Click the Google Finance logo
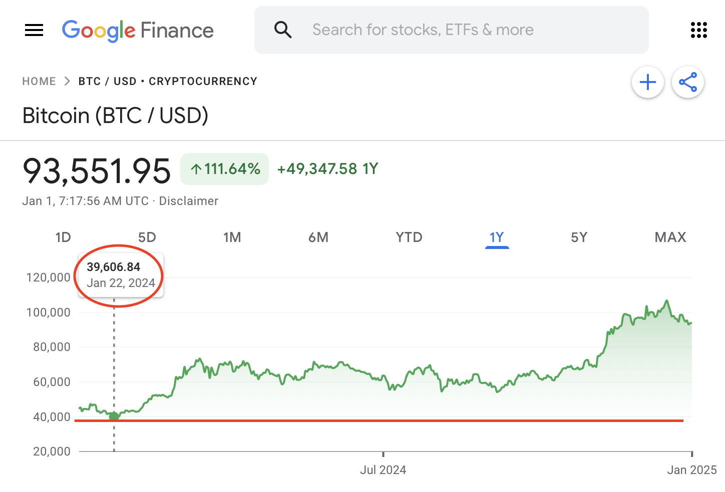 [138, 30]
